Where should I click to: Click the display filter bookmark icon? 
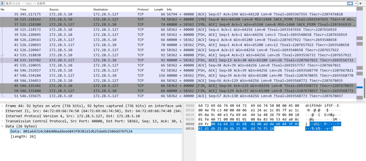click(x=3, y=3)
